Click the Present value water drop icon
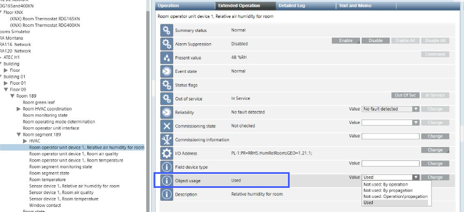This screenshot has height=212, width=464. (x=166, y=58)
